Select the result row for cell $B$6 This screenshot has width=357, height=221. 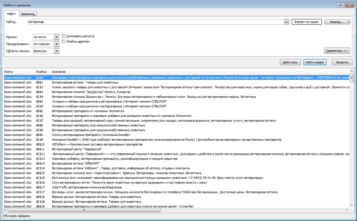pyautogui.click(x=176, y=111)
